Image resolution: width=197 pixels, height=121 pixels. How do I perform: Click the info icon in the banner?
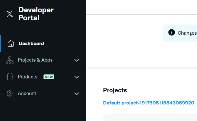tap(172, 32)
